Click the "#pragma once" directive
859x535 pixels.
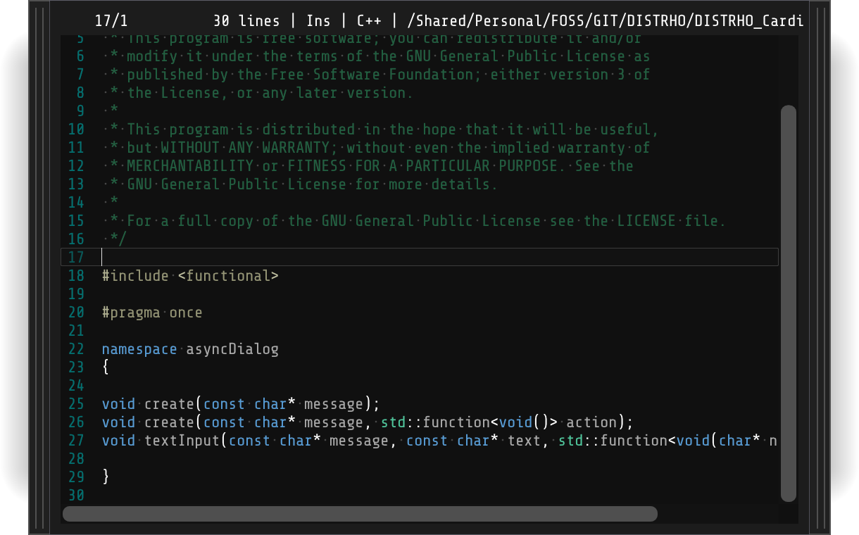(x=152, y=313)
